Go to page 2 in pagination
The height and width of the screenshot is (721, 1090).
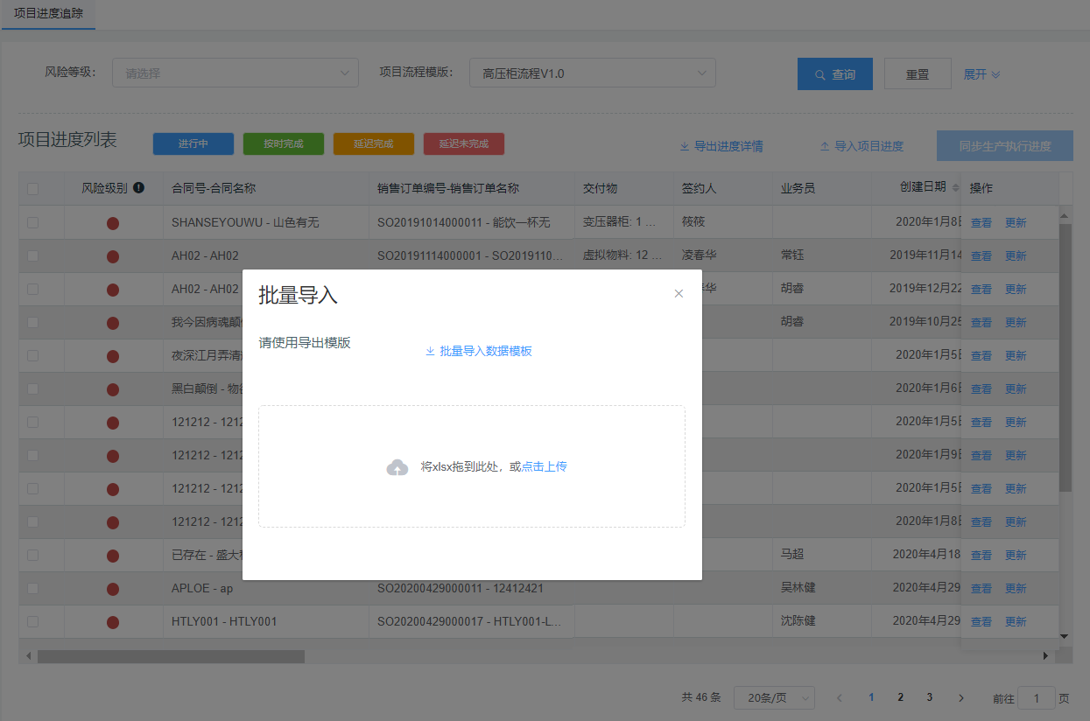[x=900, y=697]
